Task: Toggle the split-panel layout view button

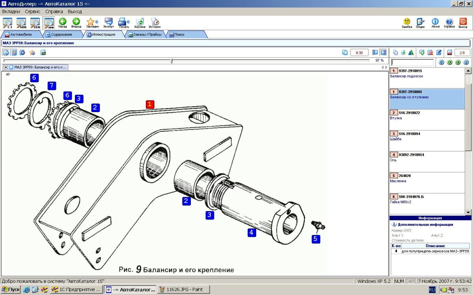Action: [383, 52]
